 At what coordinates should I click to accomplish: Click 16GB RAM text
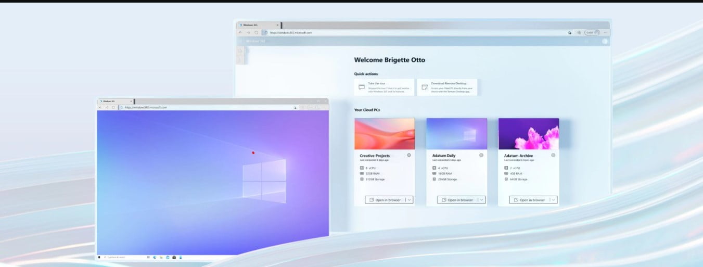coord(445,173)
